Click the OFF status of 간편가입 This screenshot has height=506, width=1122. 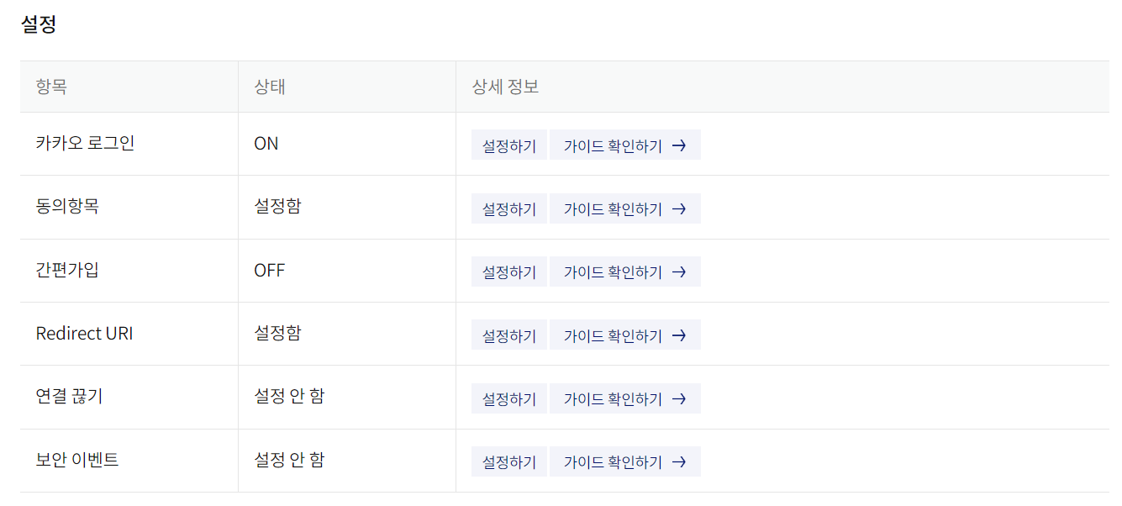(x=270, y=271)
